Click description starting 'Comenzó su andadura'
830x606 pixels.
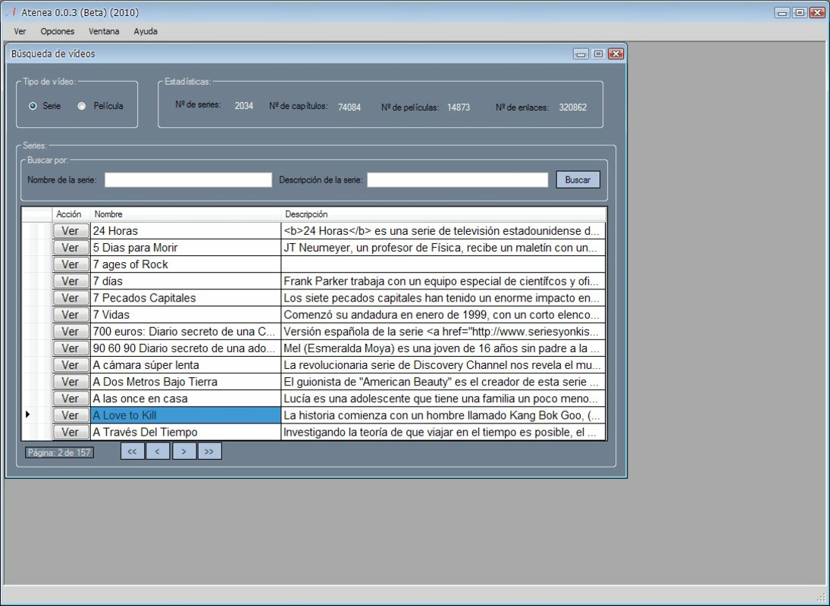[x=443, y=314]
